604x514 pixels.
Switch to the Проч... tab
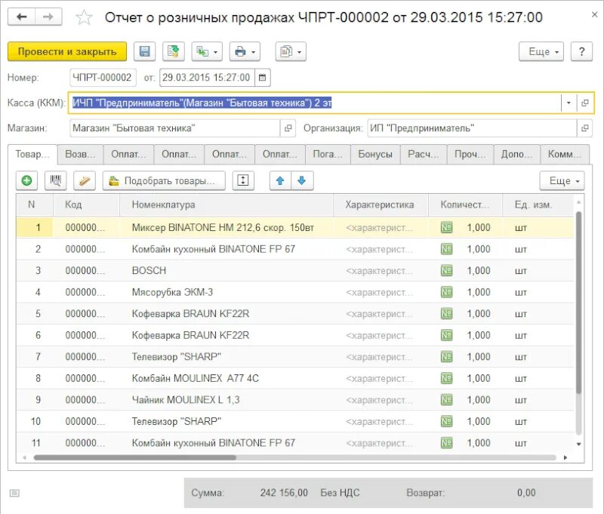coord(470,154)
